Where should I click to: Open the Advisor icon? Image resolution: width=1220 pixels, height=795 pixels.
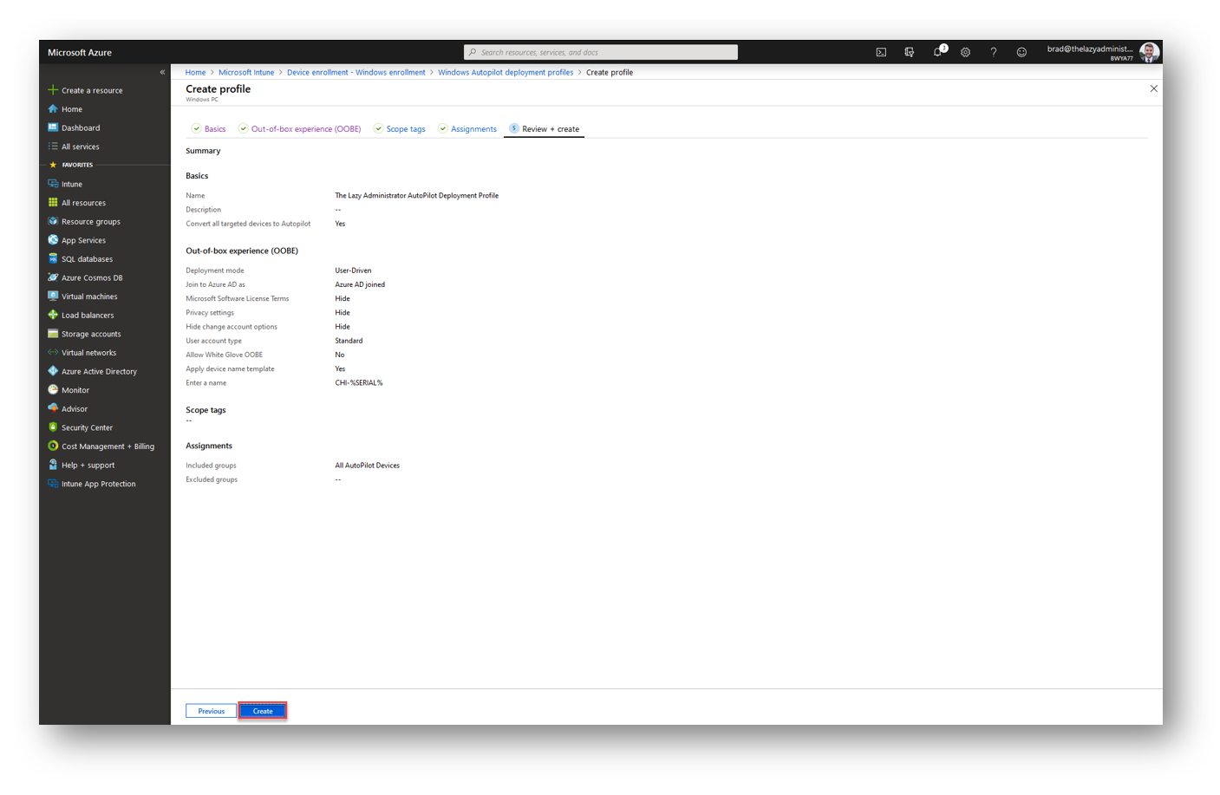pos(53,408)
